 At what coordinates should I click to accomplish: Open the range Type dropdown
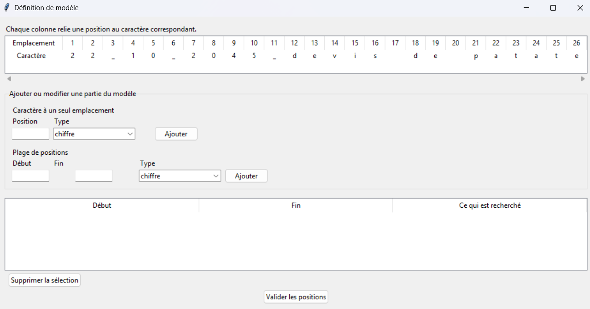pos(180,176)
